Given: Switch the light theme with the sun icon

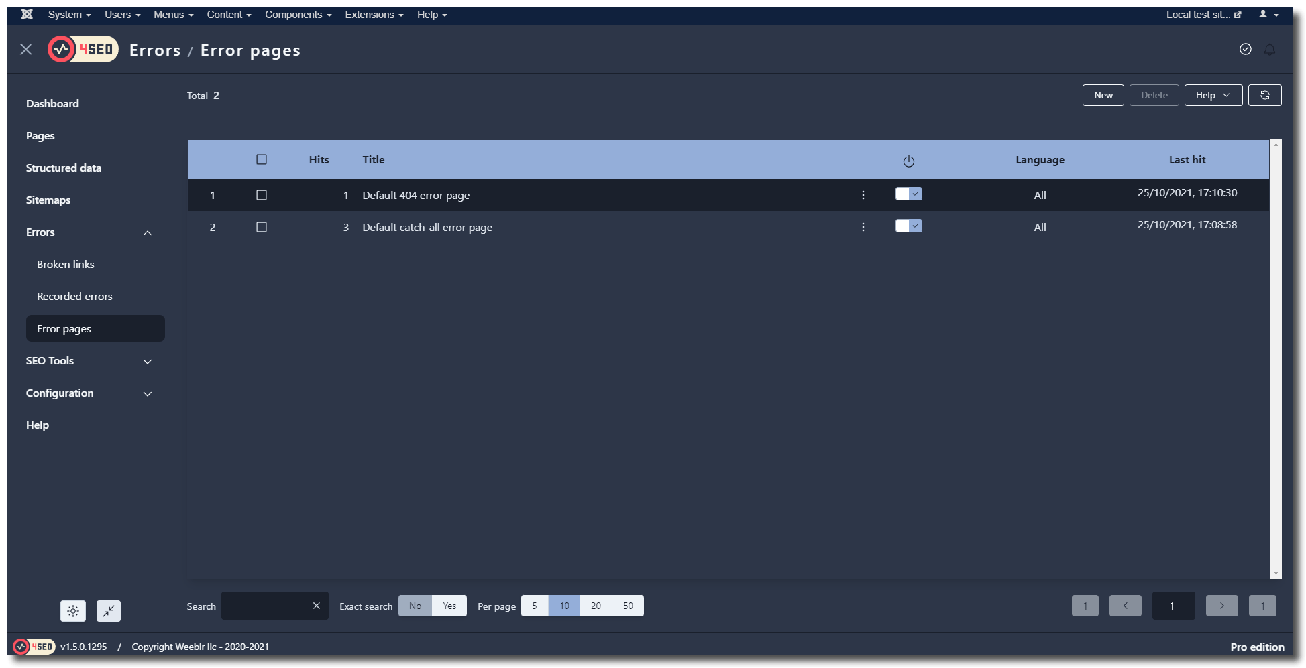Looking at the screenshot, I should [x=73, y=611].
